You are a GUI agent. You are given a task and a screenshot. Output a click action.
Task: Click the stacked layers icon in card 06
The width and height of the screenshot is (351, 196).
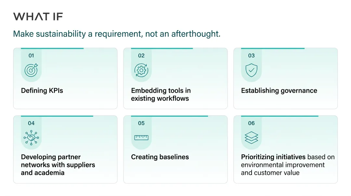[x=251, y=137]
